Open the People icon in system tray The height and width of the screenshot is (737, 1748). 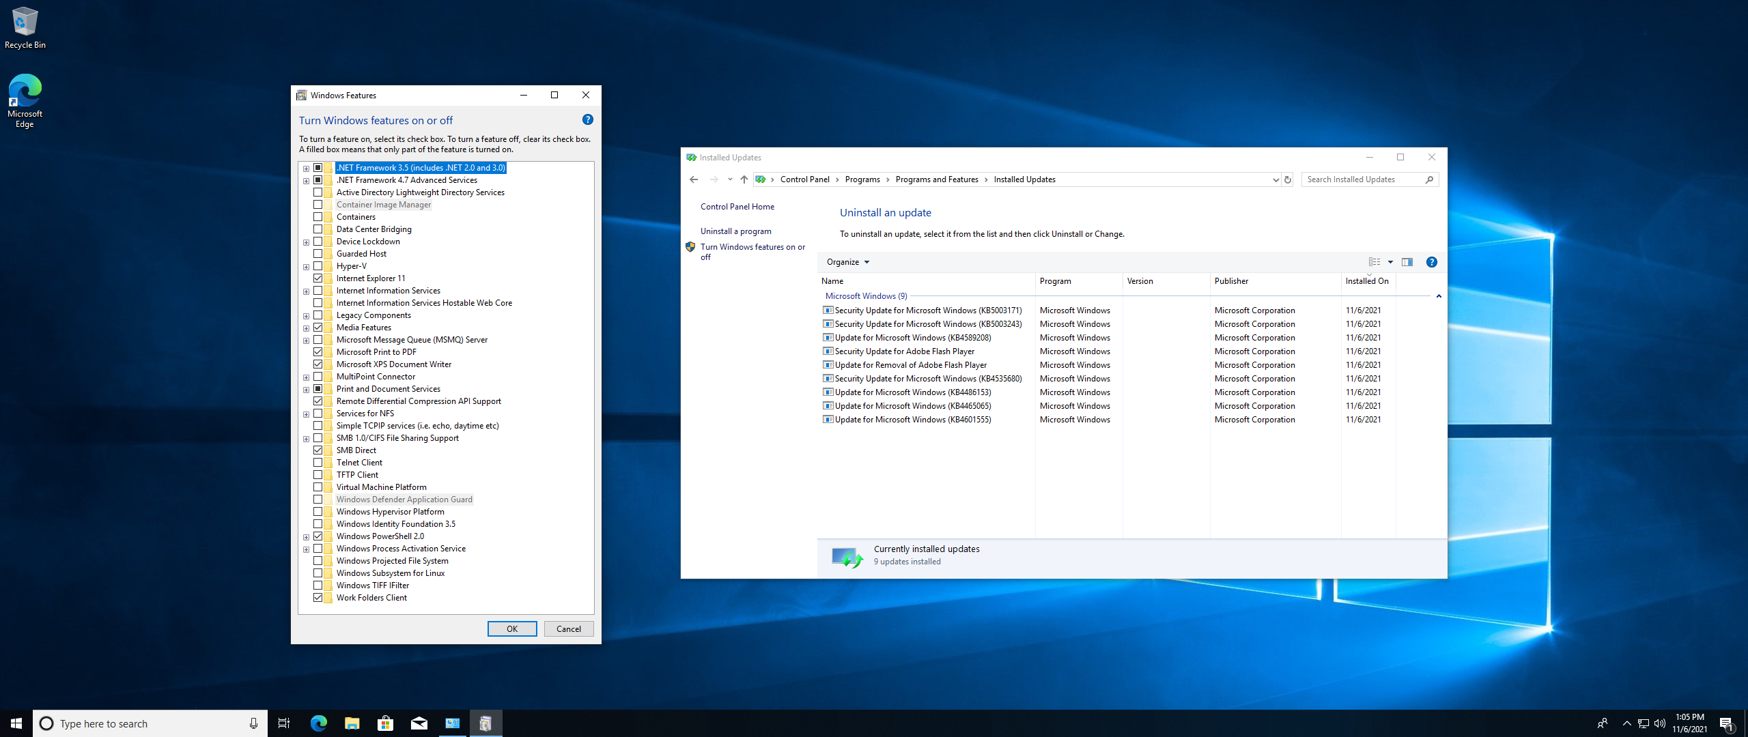tap(1603, 723)
